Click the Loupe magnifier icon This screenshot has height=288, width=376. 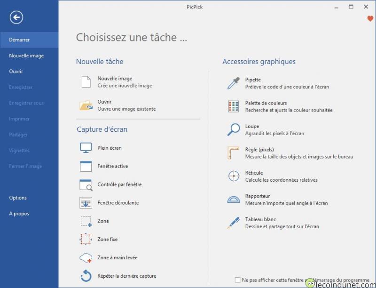click(x=233, y=129)
